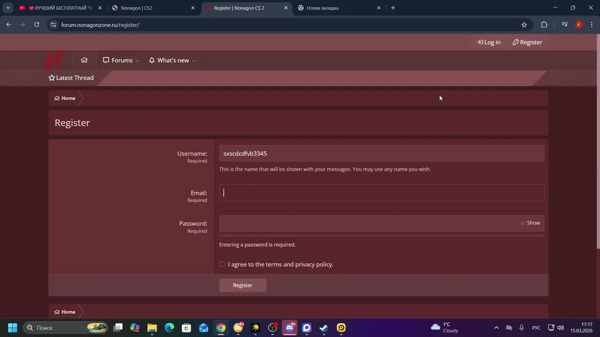600x337 pixels.
Task: Switch to the Nonagon | CS2 tab
Action: tap(152, 8)
